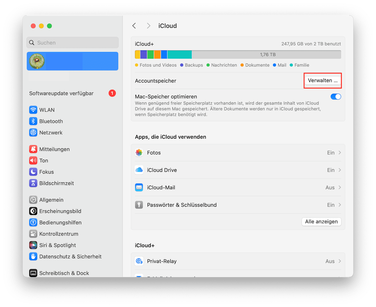Viewport: 376px width, 307px height.
Task: Go back with the left arrow
Action: (134, 26)
